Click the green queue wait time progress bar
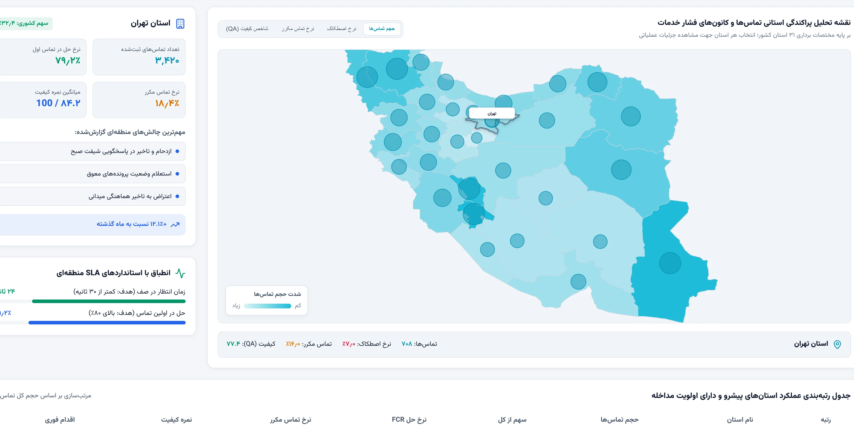The width and height of the screenshot is (854, 430). point(109,301)
